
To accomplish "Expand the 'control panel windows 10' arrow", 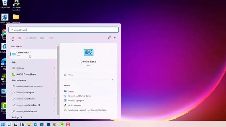I will point(55,105).
